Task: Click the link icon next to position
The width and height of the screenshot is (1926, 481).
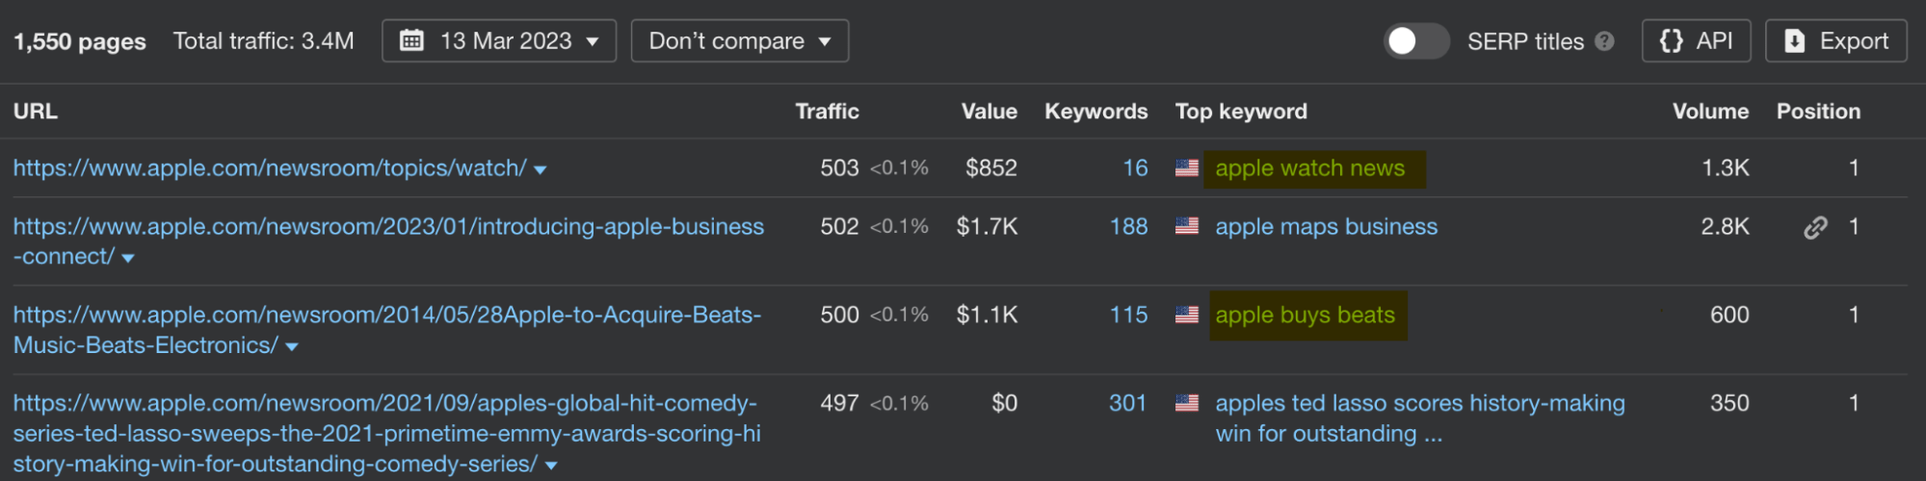Action: coord(1815,227)
